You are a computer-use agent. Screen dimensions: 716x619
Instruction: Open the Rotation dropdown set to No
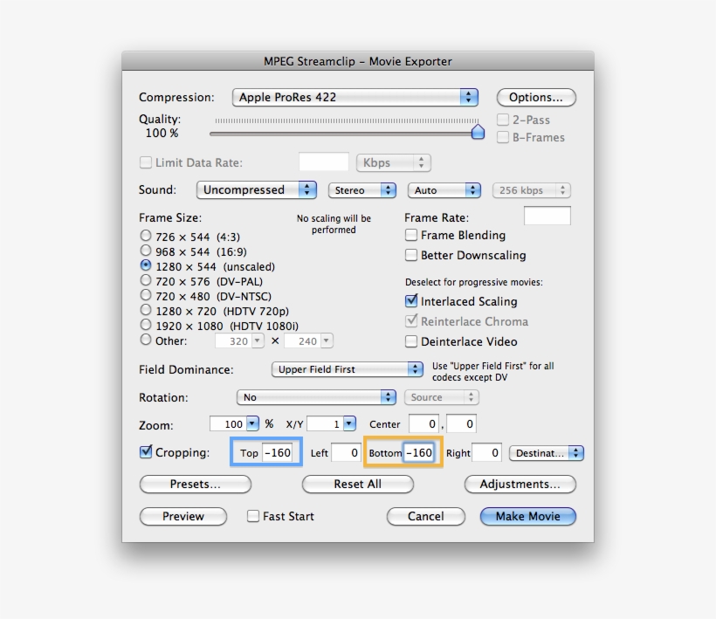(x=316, y=397)
